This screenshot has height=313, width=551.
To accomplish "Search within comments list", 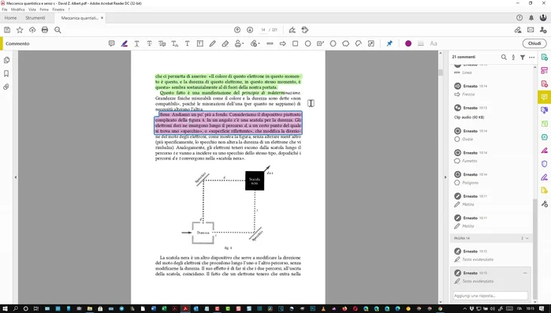I will click(504, 58).
